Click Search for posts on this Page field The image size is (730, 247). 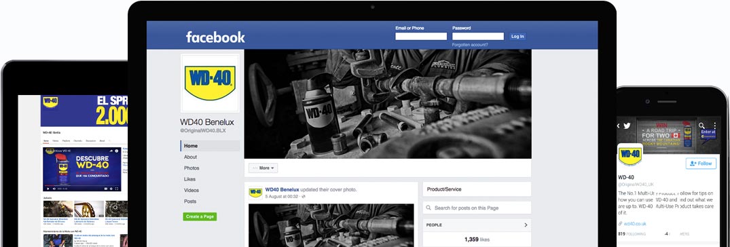(477, 208)
